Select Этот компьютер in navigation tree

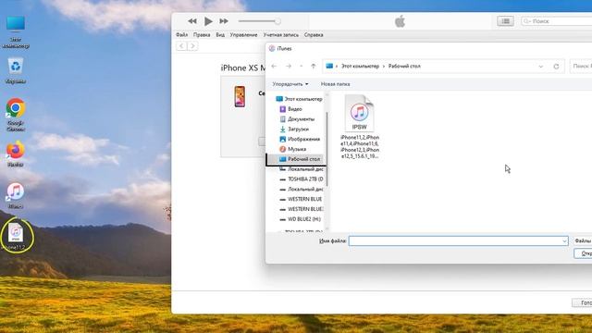[299, 99]
